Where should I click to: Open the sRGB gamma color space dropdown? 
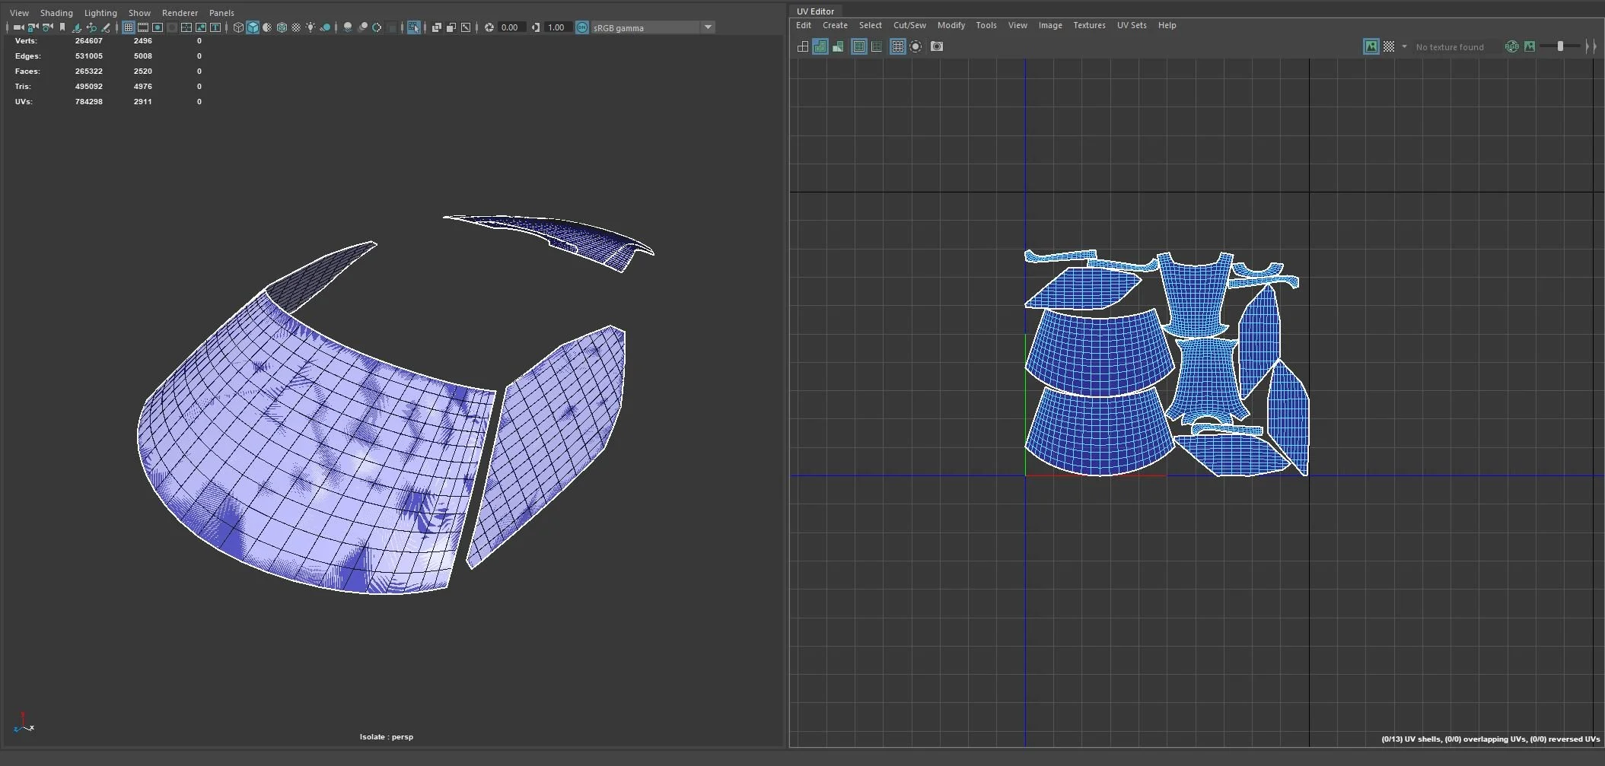pyautogui.click(x=708, y=27)
